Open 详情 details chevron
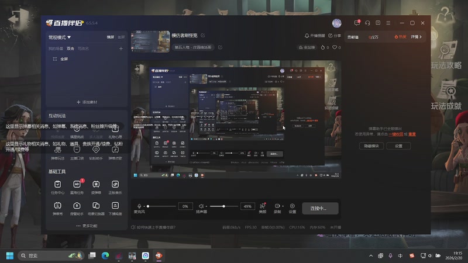 click(416, 37)
